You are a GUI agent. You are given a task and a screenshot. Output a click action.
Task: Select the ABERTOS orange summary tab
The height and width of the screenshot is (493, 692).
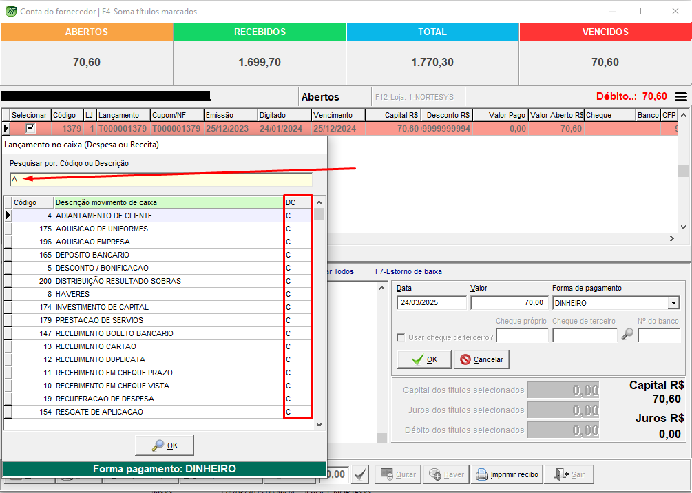point(86,32)
